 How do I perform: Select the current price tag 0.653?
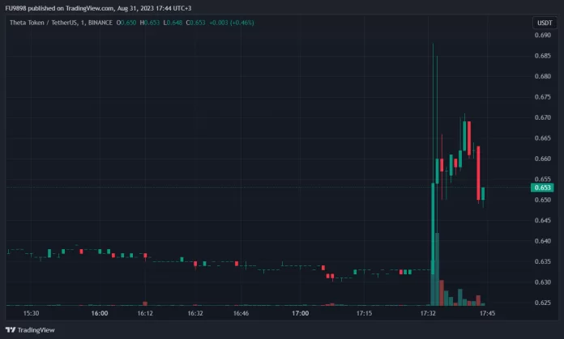(542, 188)
